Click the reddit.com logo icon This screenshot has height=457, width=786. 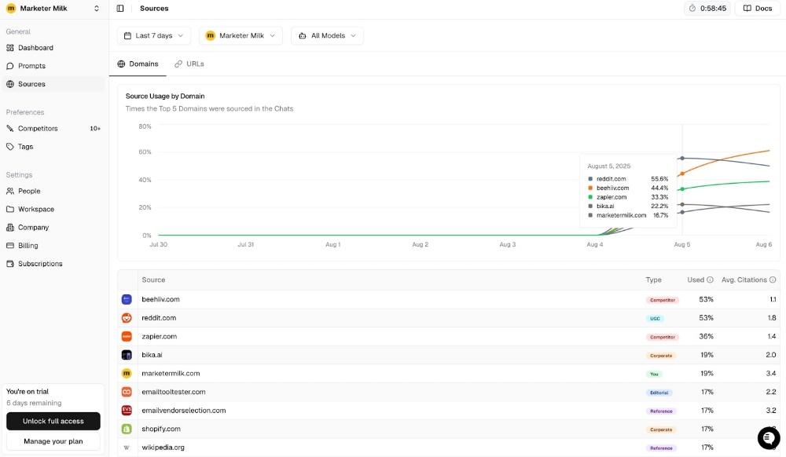tap(127, 318)
